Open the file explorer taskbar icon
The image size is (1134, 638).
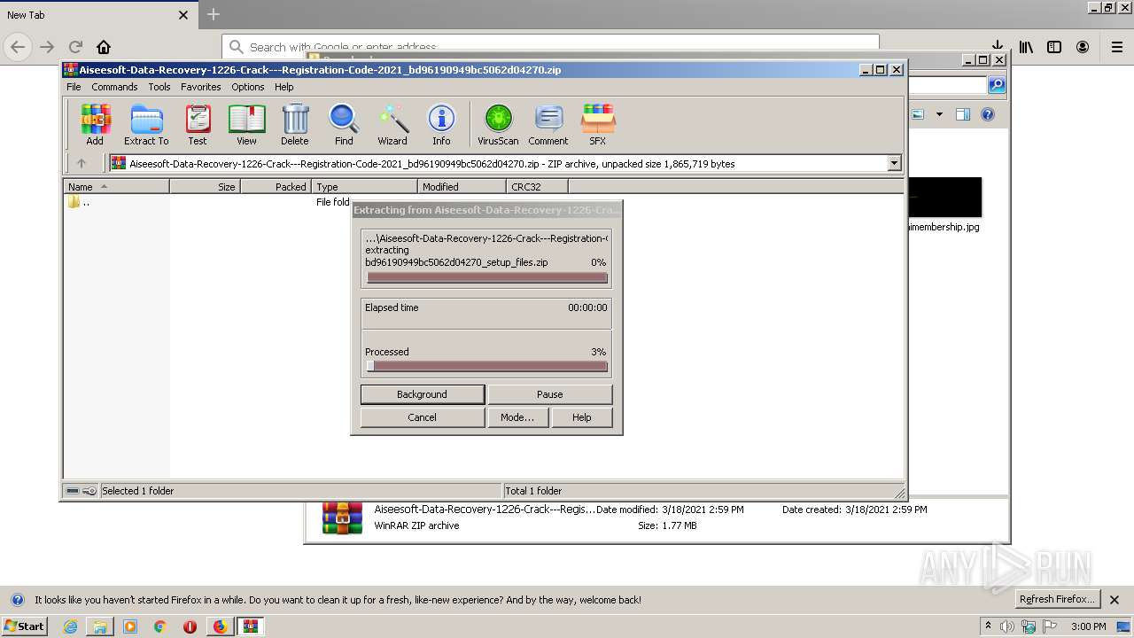pyautogui.click(x=100, y=626)
